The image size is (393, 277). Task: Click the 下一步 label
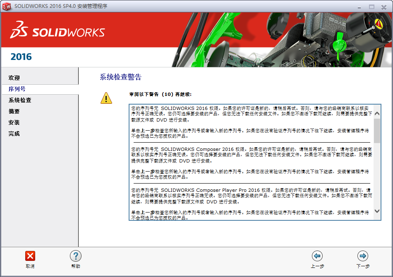coord(363,266)
